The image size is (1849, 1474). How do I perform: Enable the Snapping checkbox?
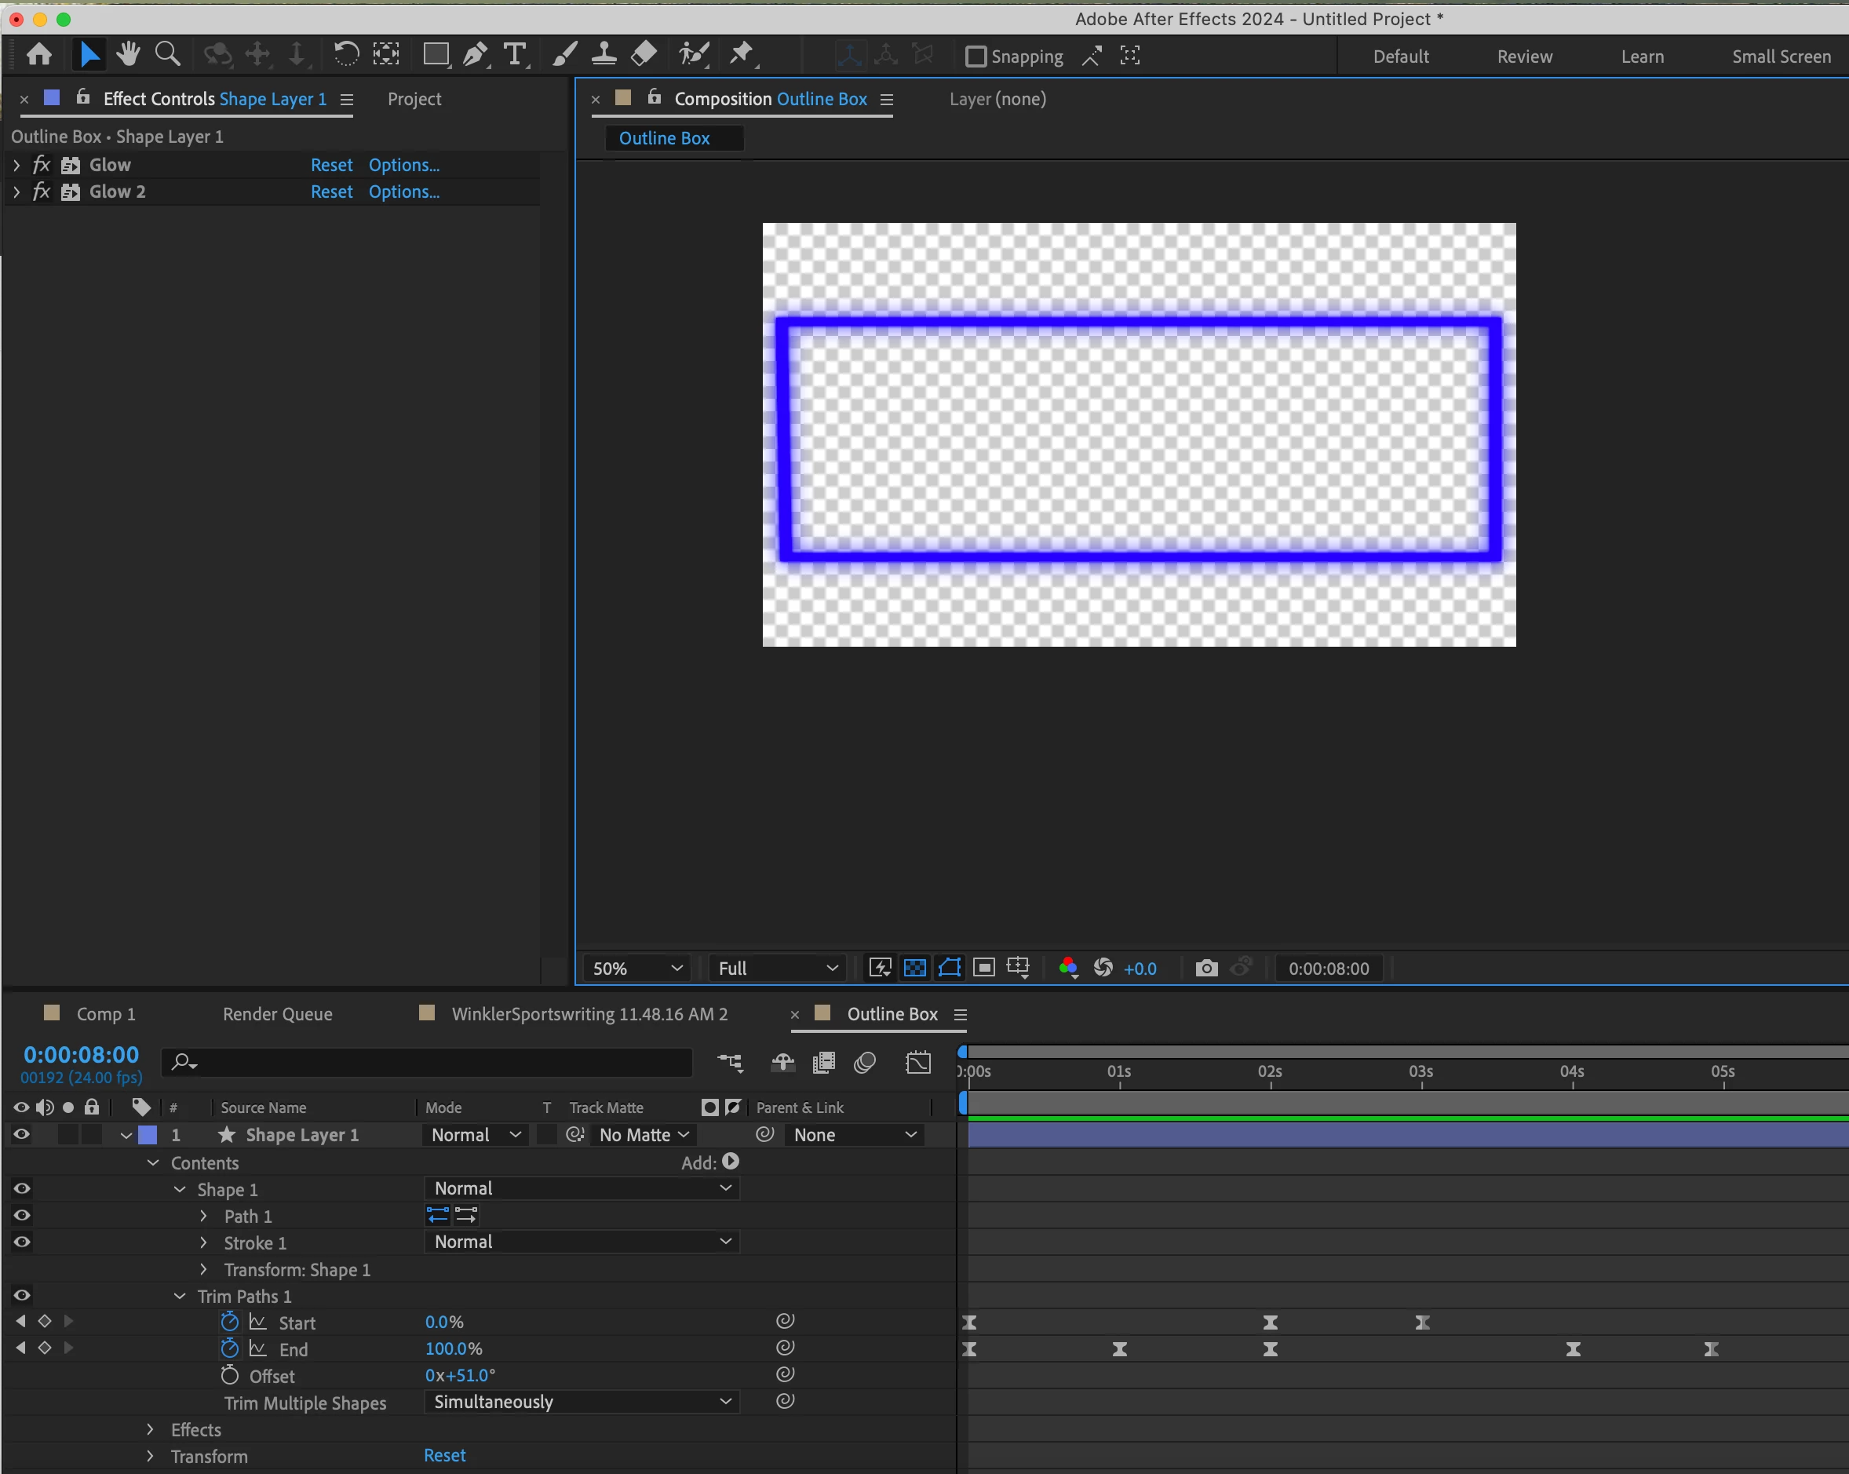click(x=975, y=57)
